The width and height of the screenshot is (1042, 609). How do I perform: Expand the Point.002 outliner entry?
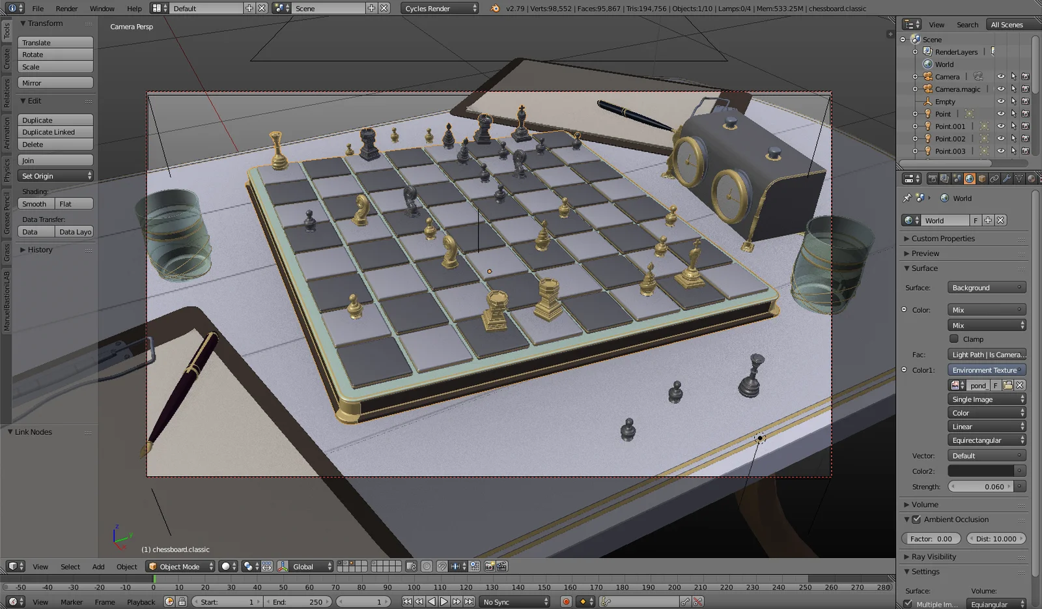pyautogui.click(x=916, y=138)
